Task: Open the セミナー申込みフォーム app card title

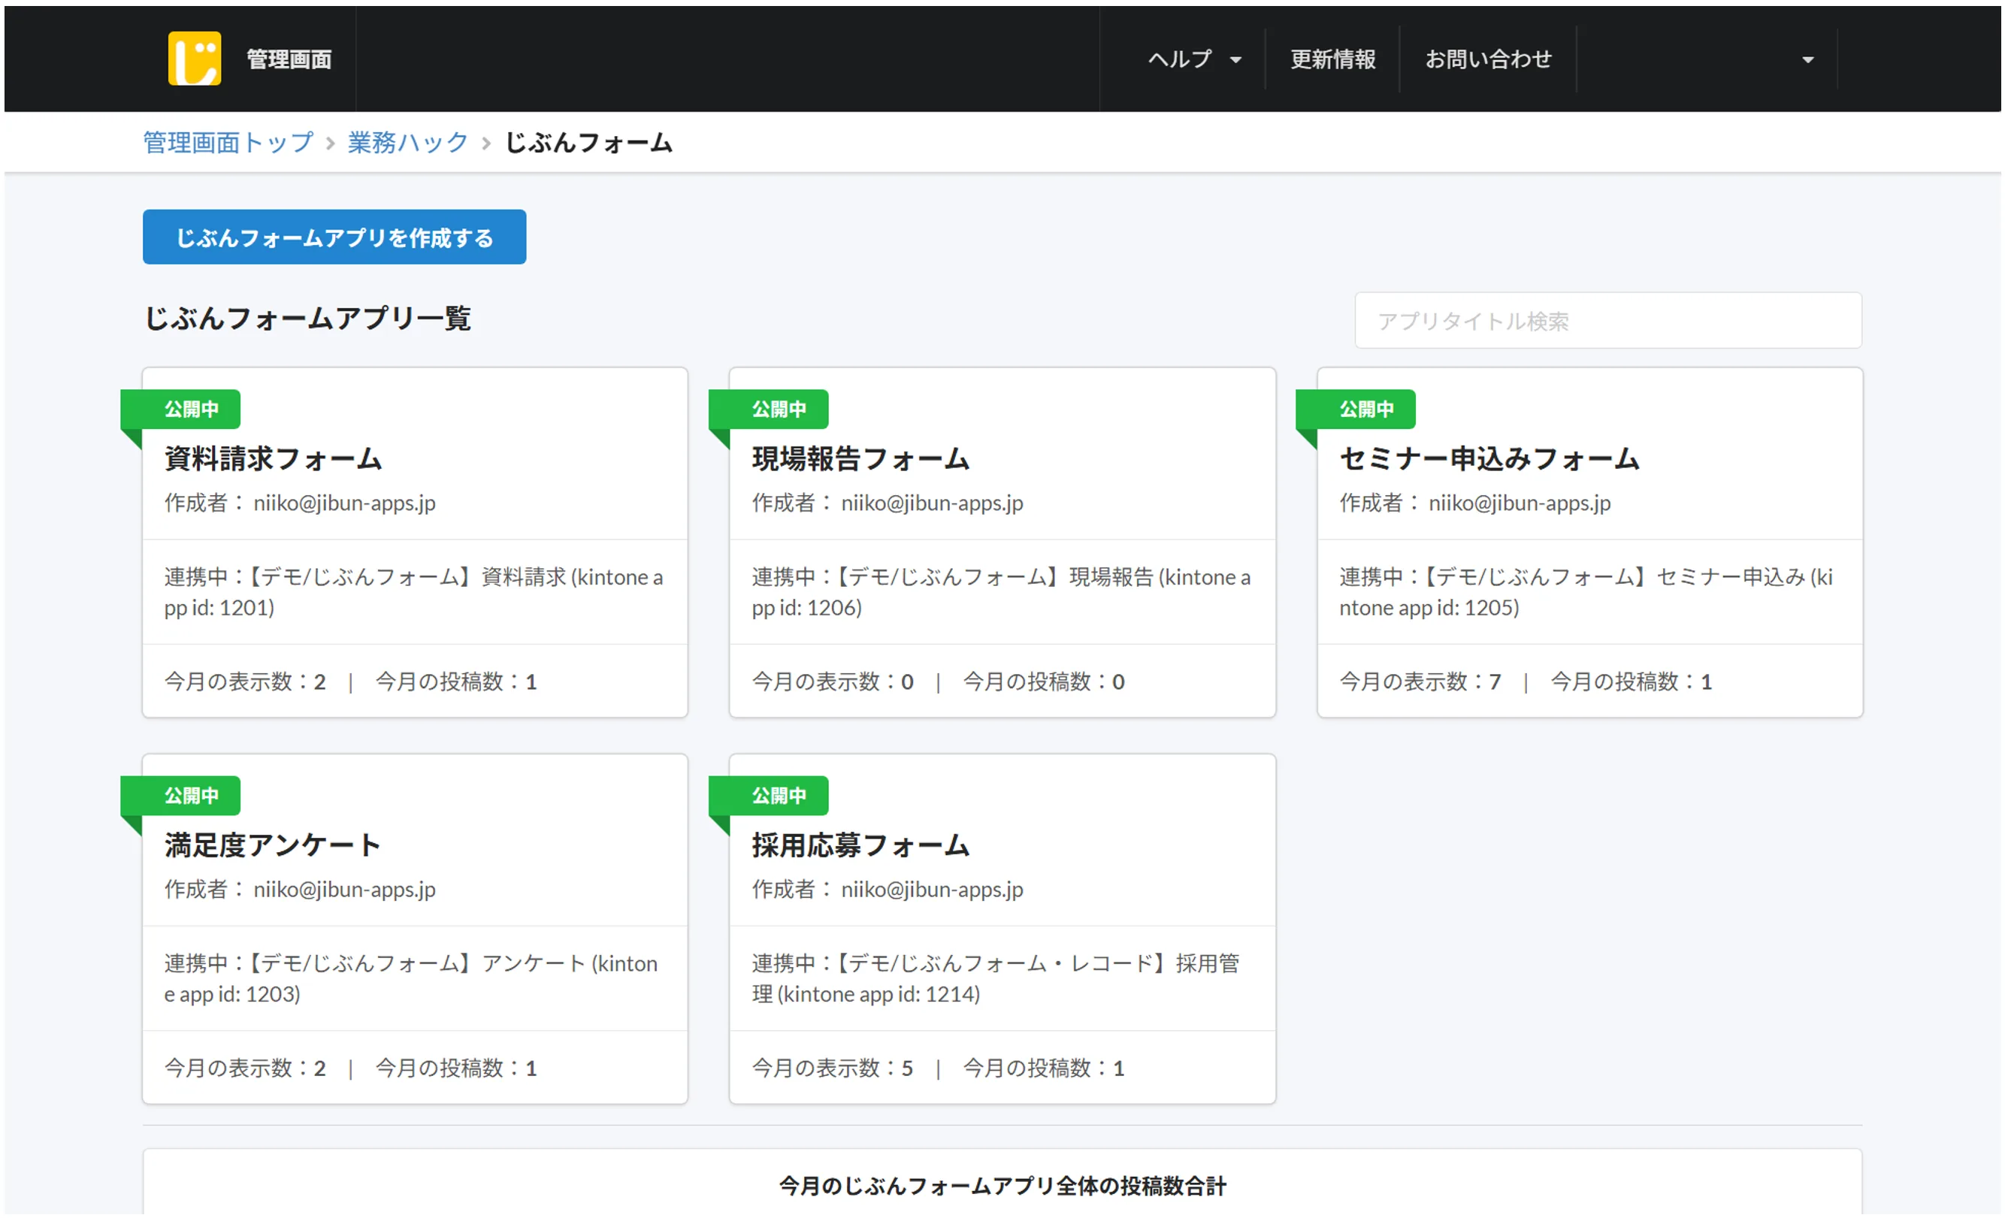Action: 1488,459
